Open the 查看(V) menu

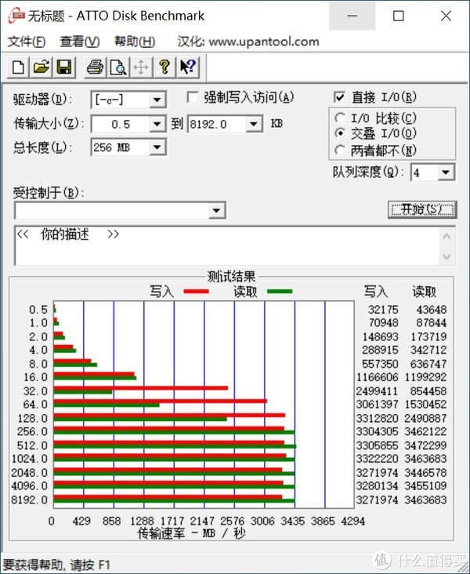point(80,42)
